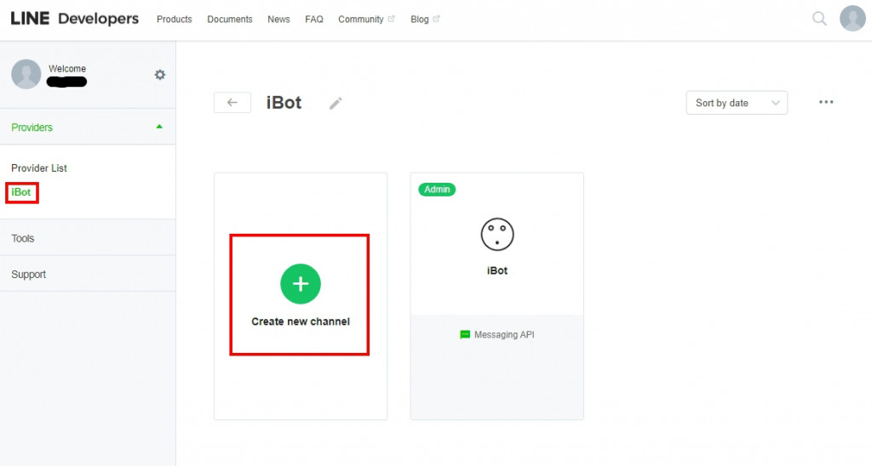Open the iBot channel face icon
The height and width of the screenshot is (466, 872).
[x=497, y=235]
